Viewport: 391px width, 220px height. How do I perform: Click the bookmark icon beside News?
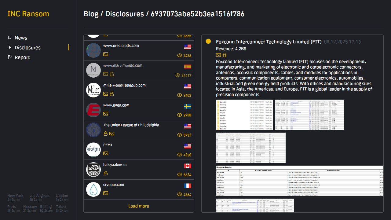click(x=10, y=38)
